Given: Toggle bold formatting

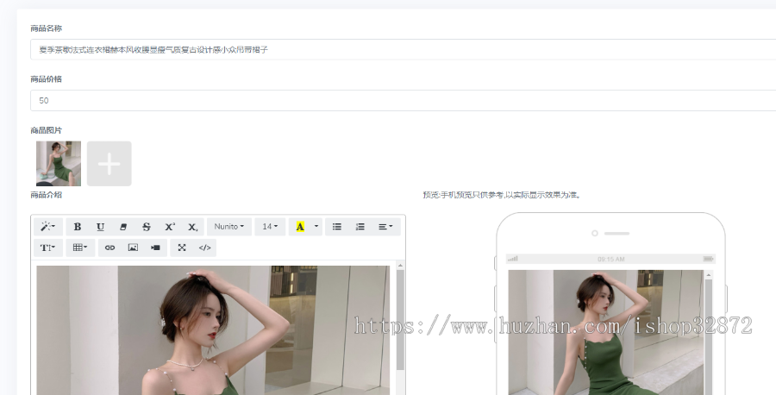Looking at the screenshot, I should [x=78, y=227].
